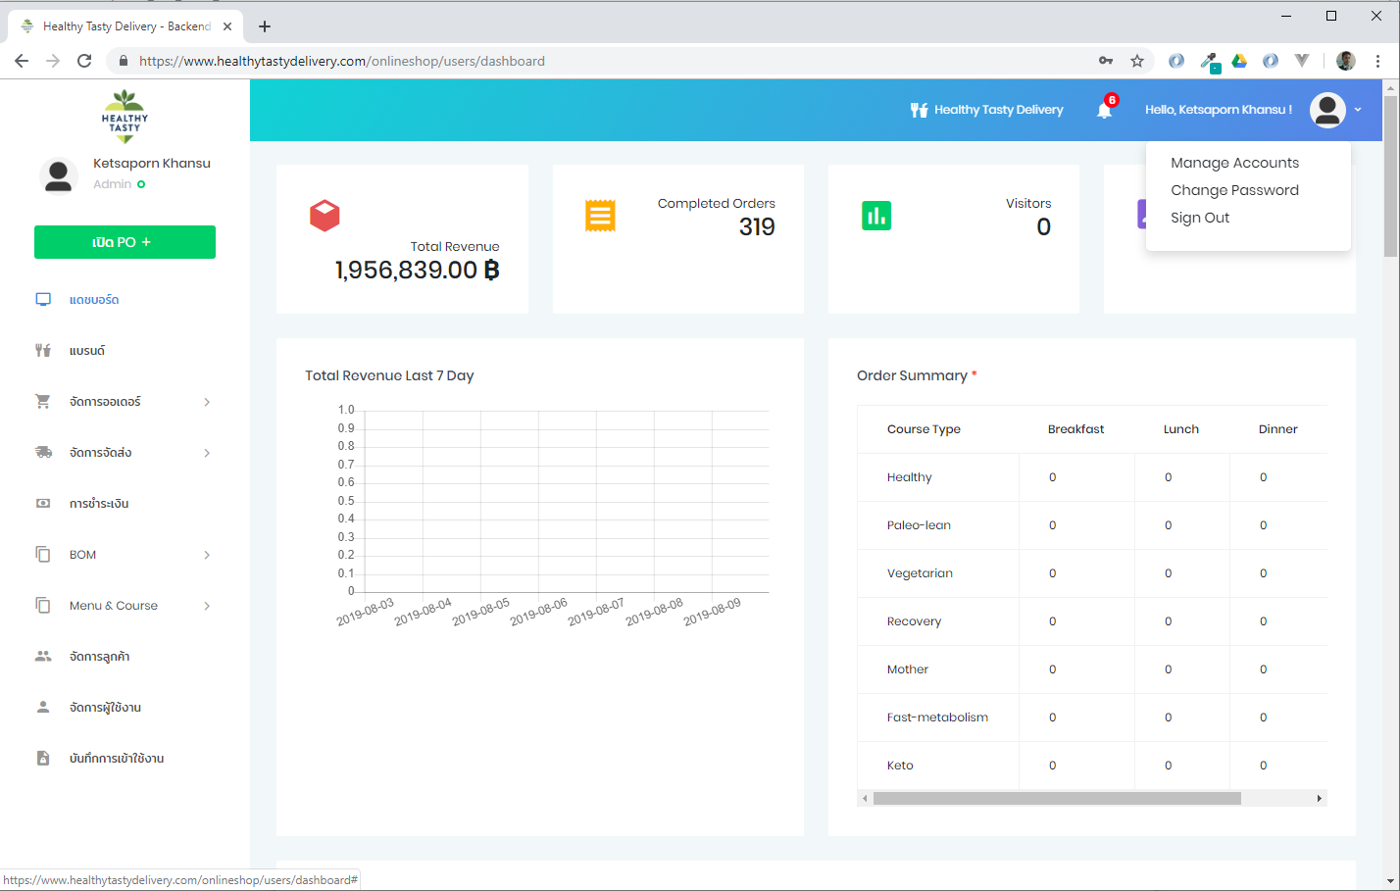Select Change Password from user menu
This screenshot has width=1400, height=891.
click(x=1234, y=190)
